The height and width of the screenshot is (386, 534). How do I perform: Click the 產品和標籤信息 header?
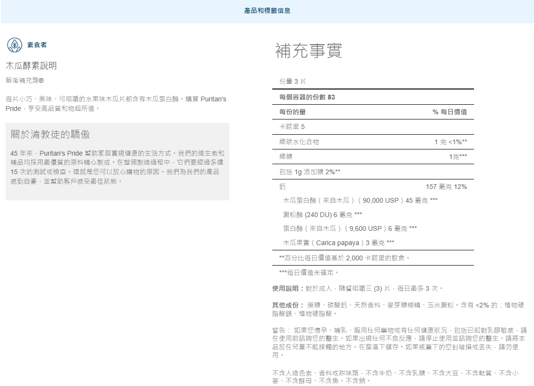click(x=267, y=11)
